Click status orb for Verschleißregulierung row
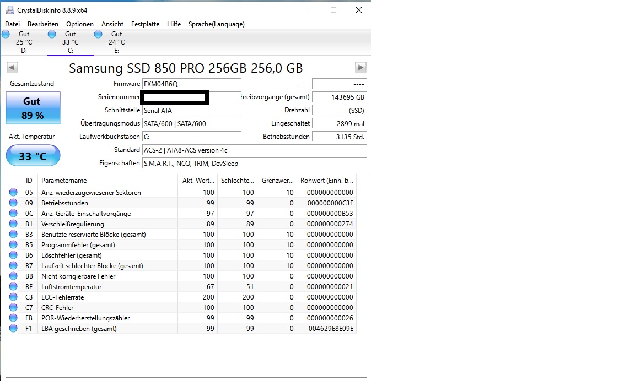Image resolution: width=635 pixels, height=381 pixels. click(13, 224)
